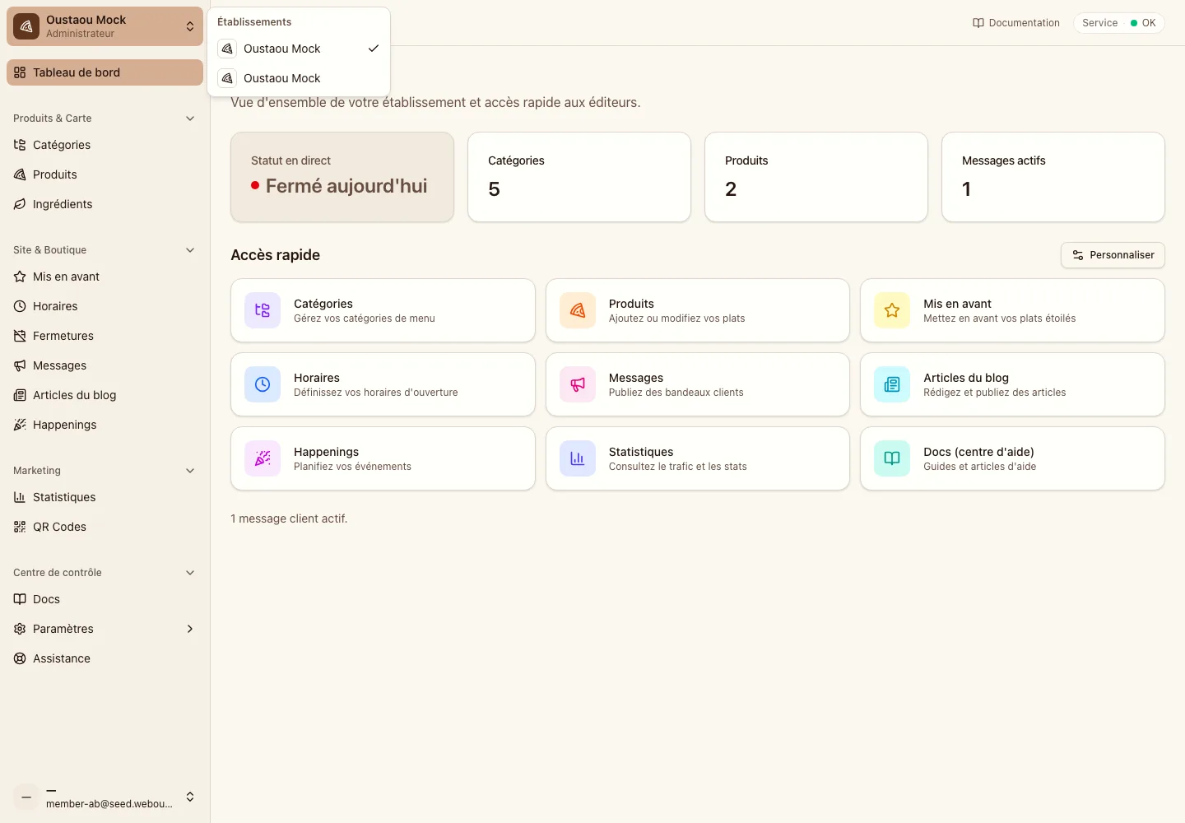Click the blue clock Horaires tile icon
Viewport: 1185px width, 823px height.
coord(263,384)
